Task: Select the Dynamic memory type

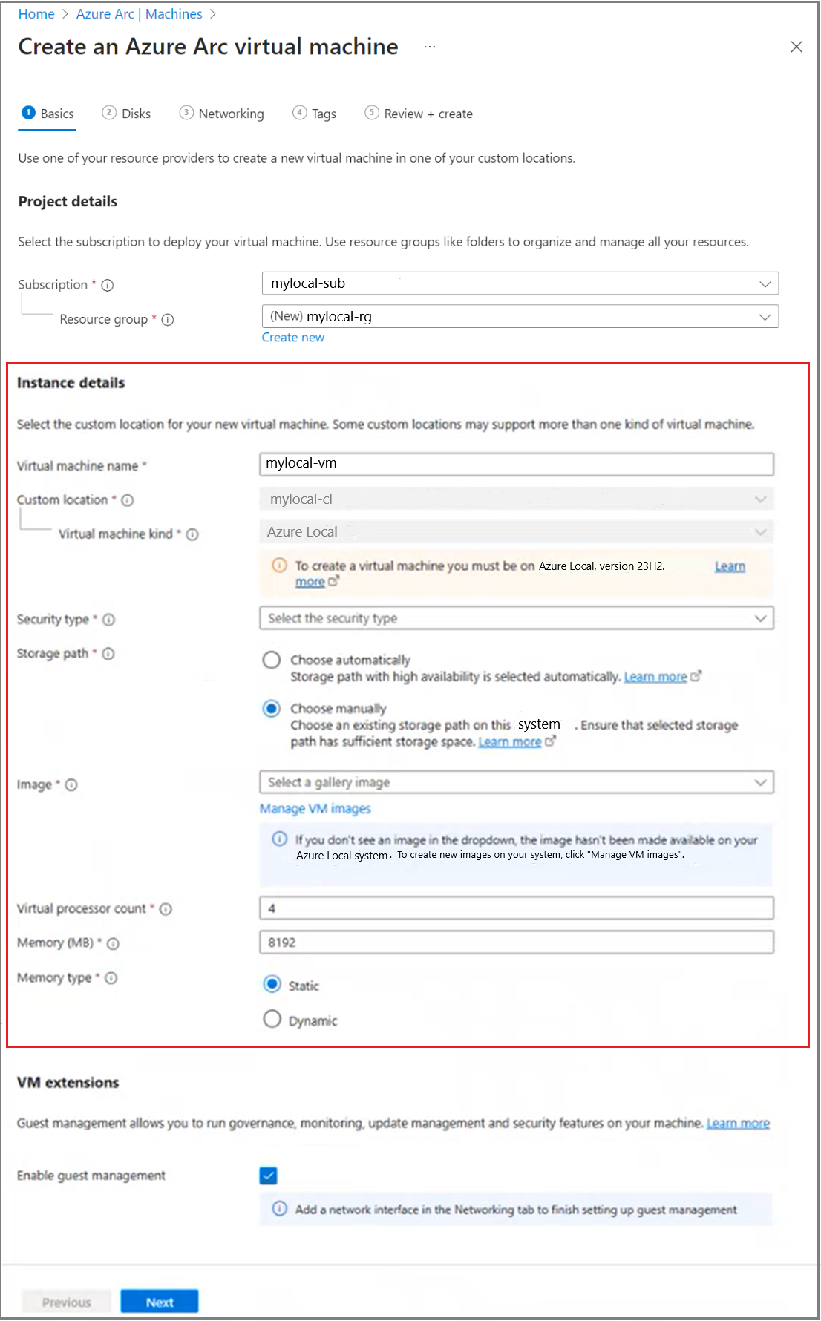Action: [x=272, y=1019]
